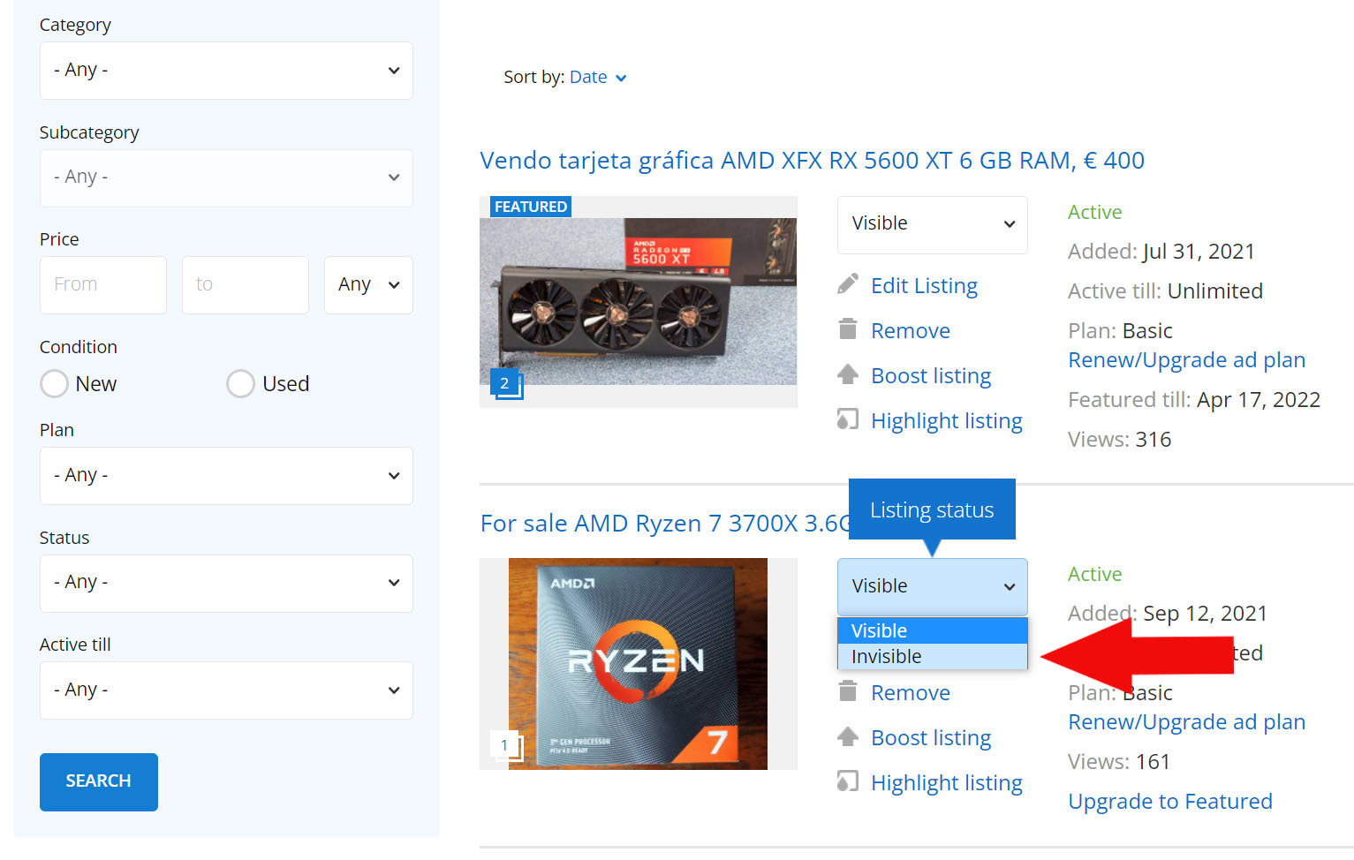Click trash icon for the Ryzen listing
Image resolution: width=1354 pixels, height=860 pixels.
848,691
